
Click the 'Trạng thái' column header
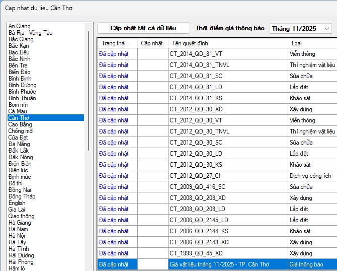113,43
